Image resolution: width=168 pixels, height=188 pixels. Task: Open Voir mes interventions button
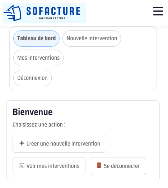point(49,166)
